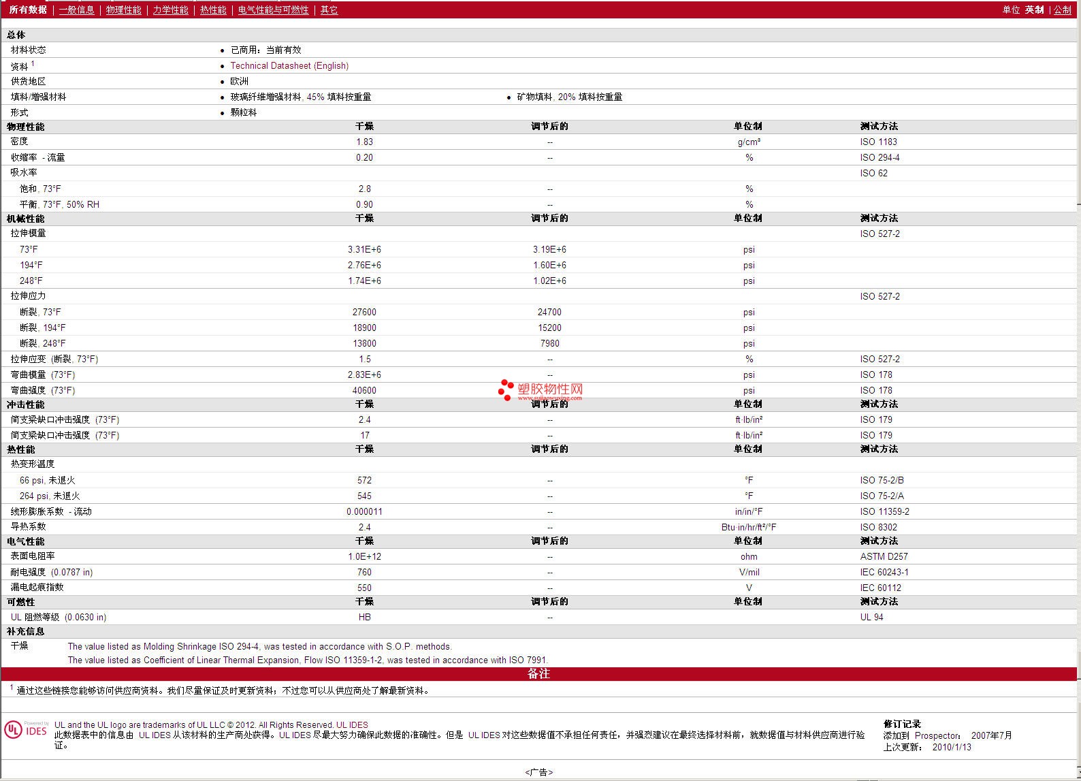Click thermal conductivity value 2.4
The height and width of the screenshot is (781, 1081).
tap(364, 527)
